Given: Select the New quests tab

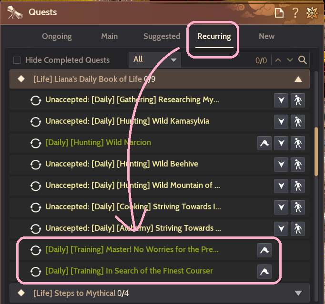Looking at the screenshot, I should [266, 36].
